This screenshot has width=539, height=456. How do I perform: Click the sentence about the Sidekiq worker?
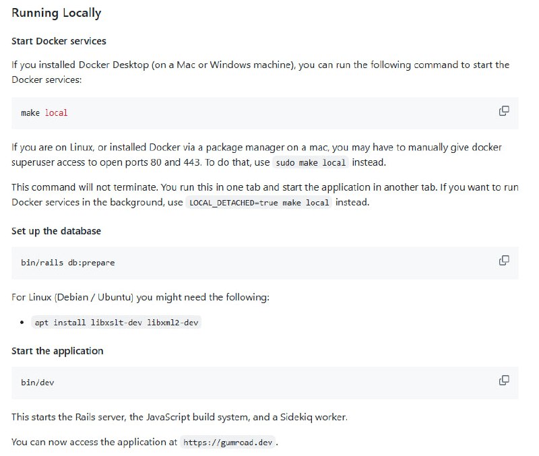179,417
